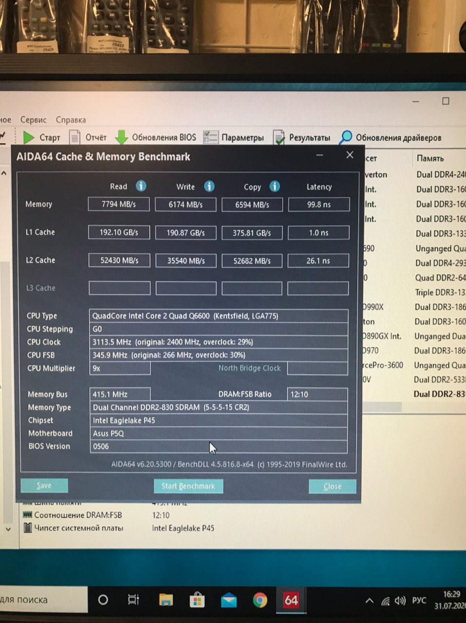The width and height of the screenshot is (466, 623).
Task: Select the Memory Write 6174 MB/s field
Action: click(x=185, y=205)
